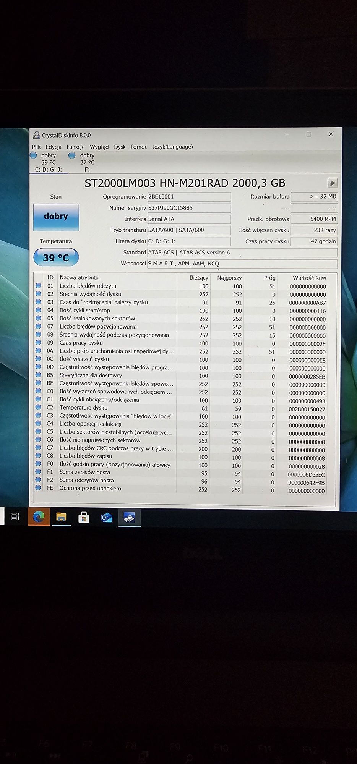Open Outlook from the taskbar
The image size is (357, 764).
coord(107,517)
